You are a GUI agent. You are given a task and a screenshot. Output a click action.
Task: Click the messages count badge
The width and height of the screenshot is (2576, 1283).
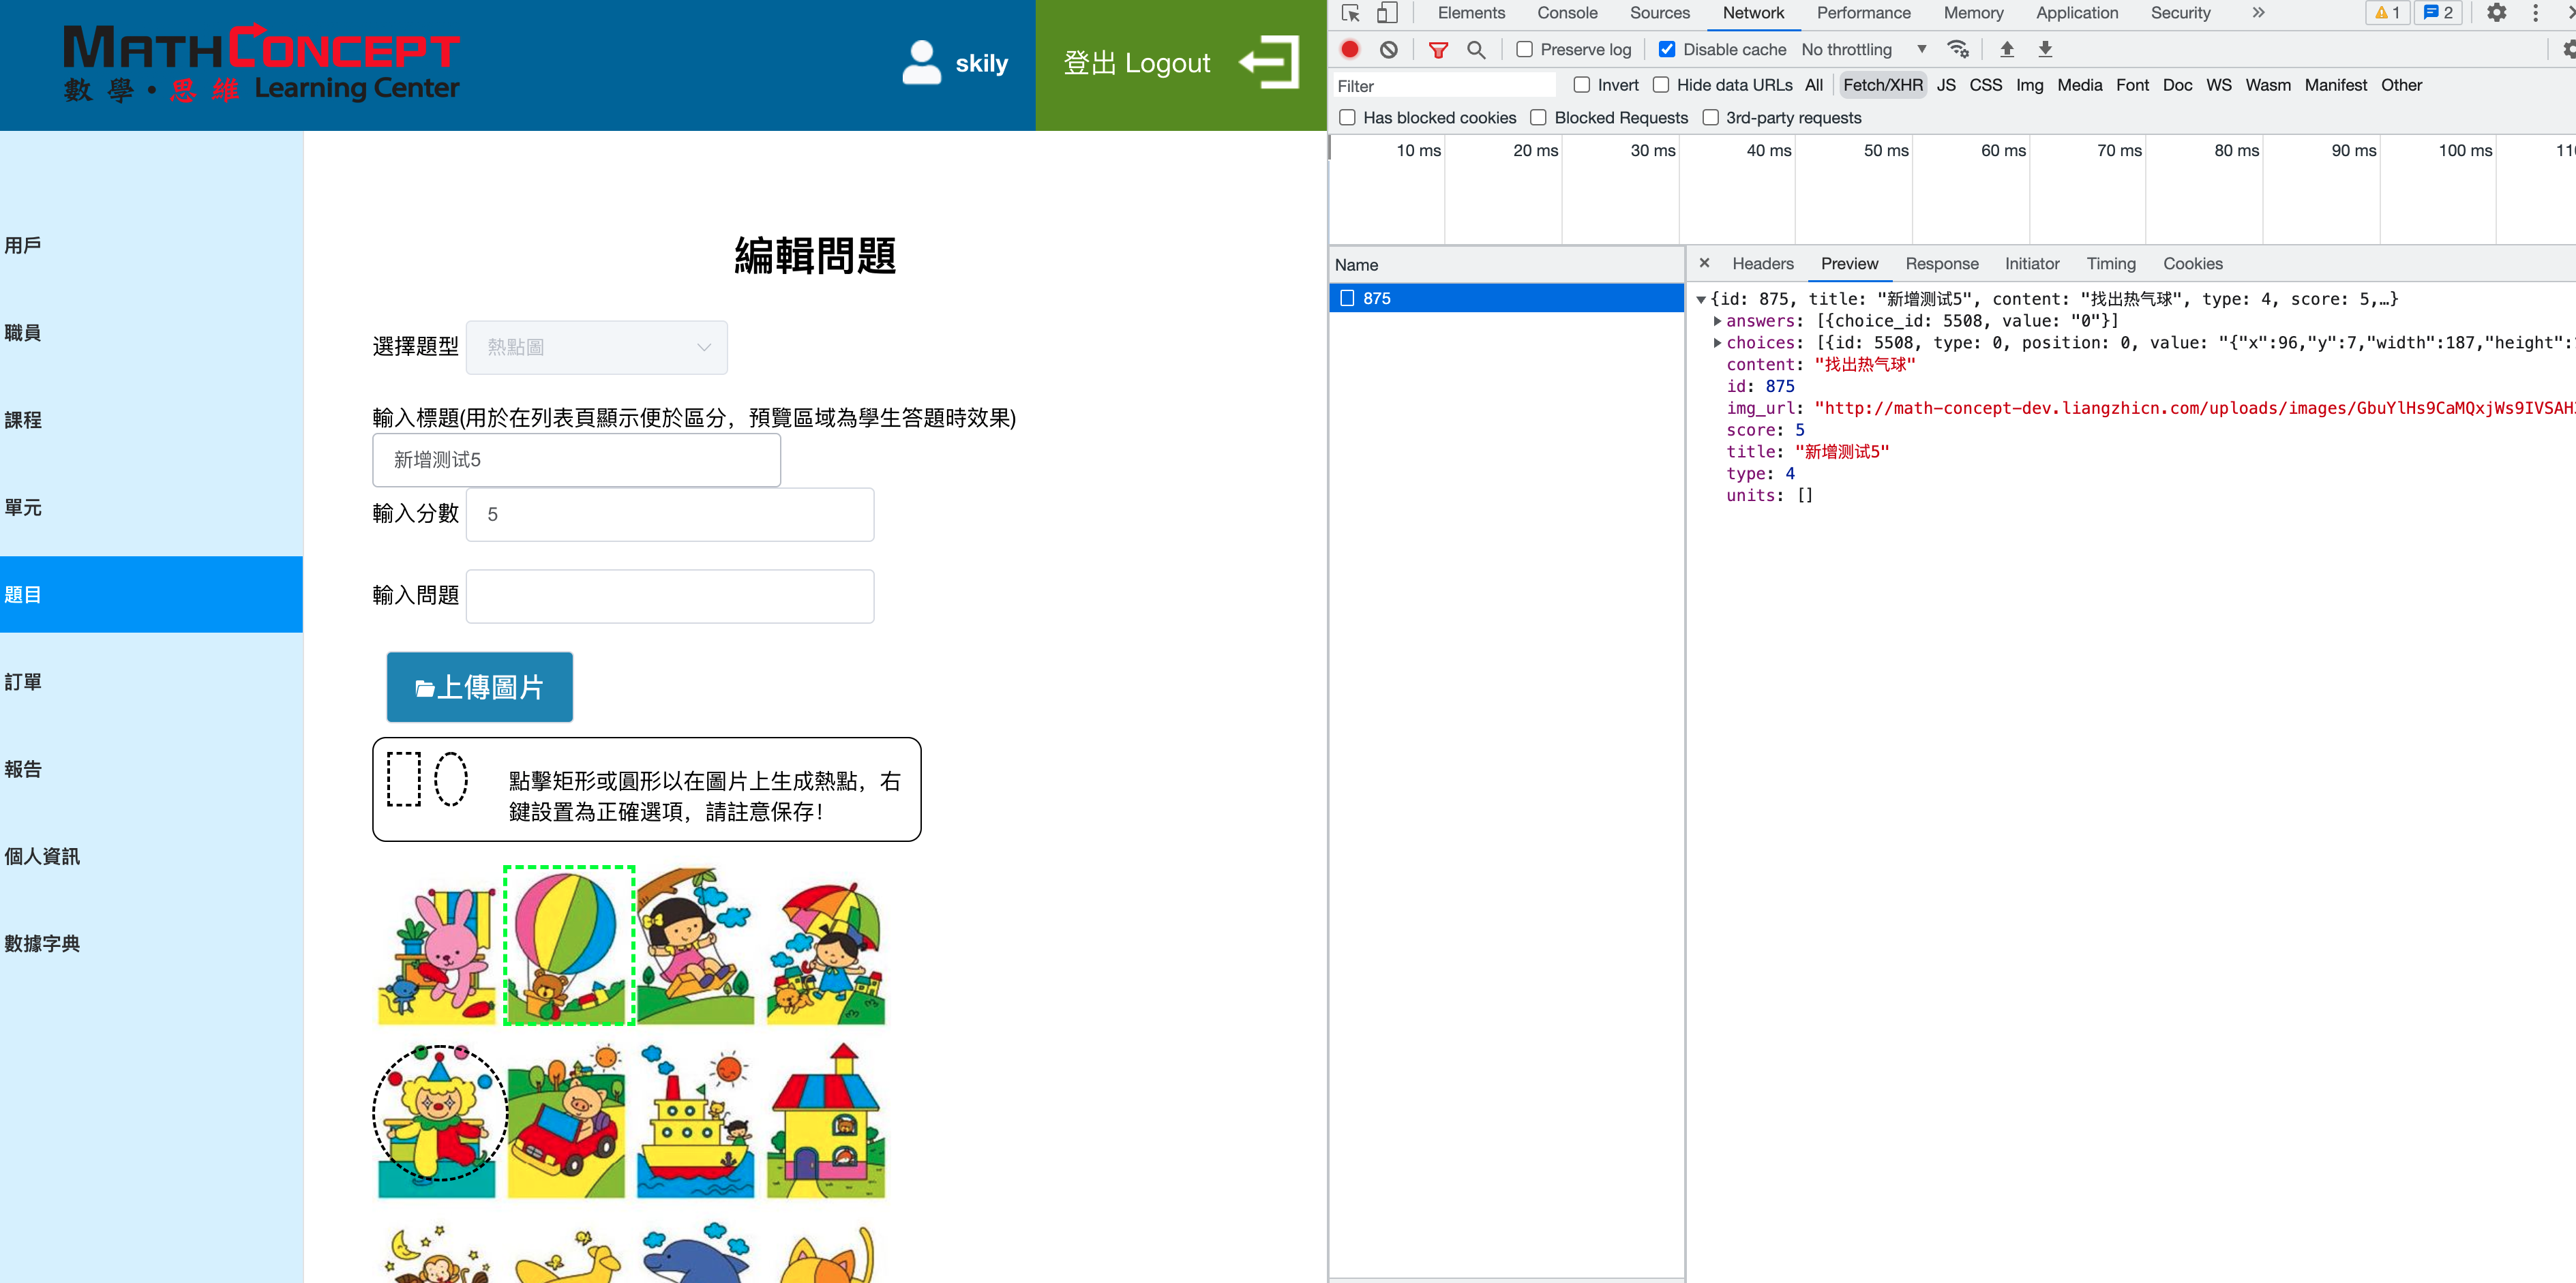point(2437,13)
